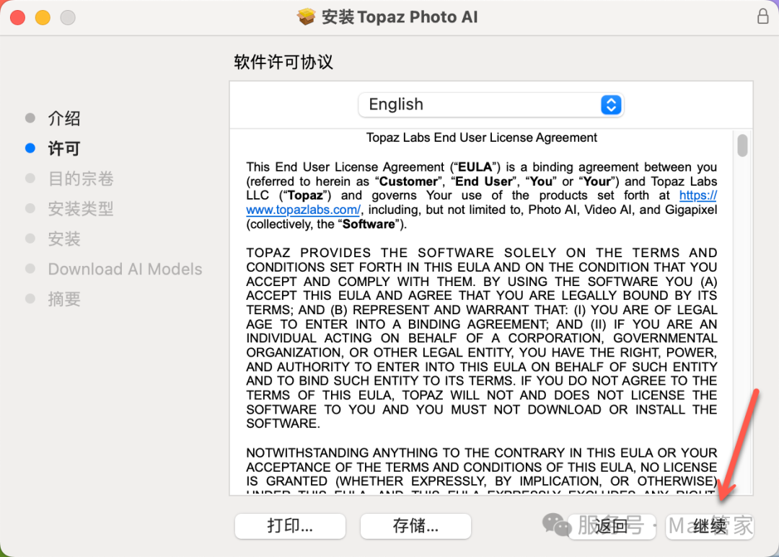Minimize the installer with the yellow button
Image resolution: width=779 pixels, height=557 pixels.
click(x=43, y=17)
